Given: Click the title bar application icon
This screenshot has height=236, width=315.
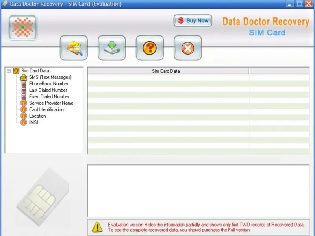Looking at the screenshot, I should point(5,4).
